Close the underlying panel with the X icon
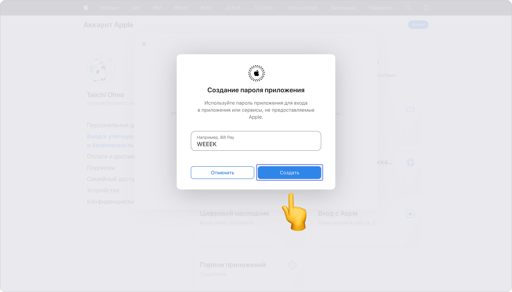 144,44
